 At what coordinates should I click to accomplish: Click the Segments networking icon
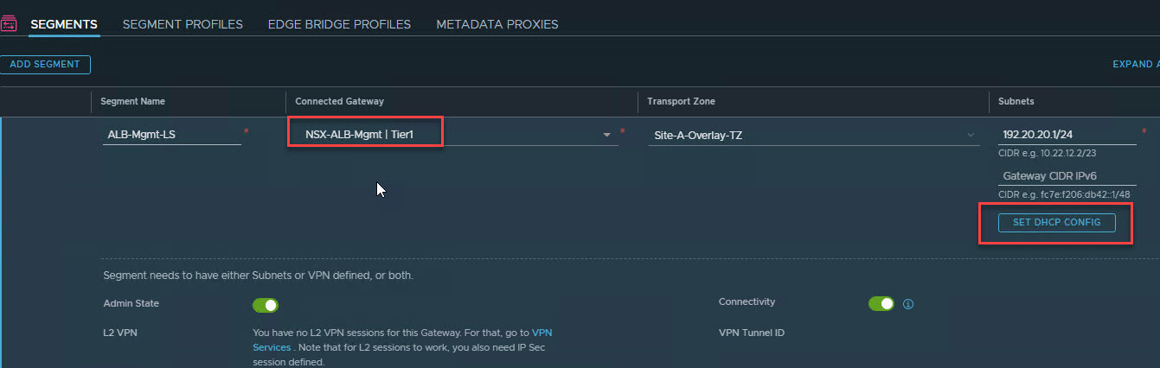tap(10, 23)
